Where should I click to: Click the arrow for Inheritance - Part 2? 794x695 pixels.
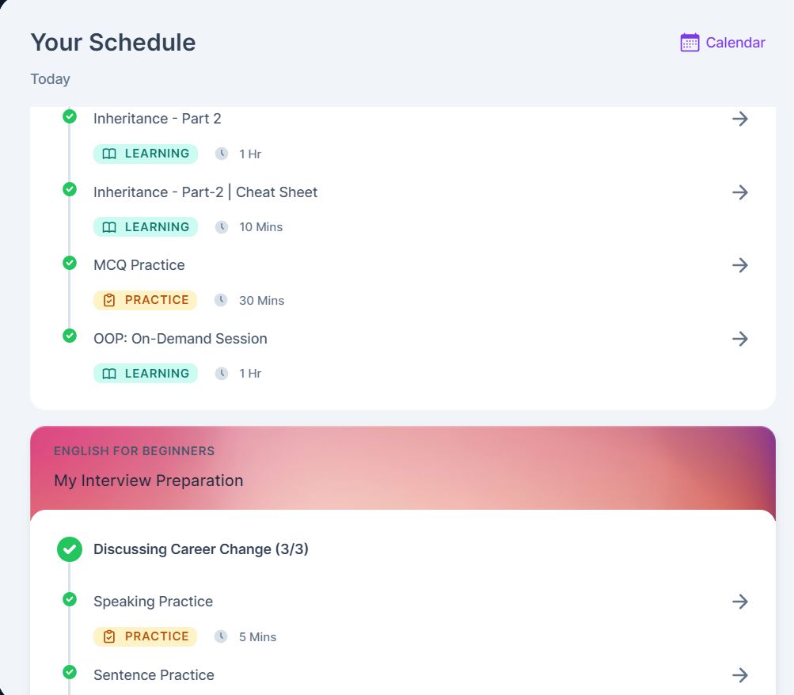point(740,119)
